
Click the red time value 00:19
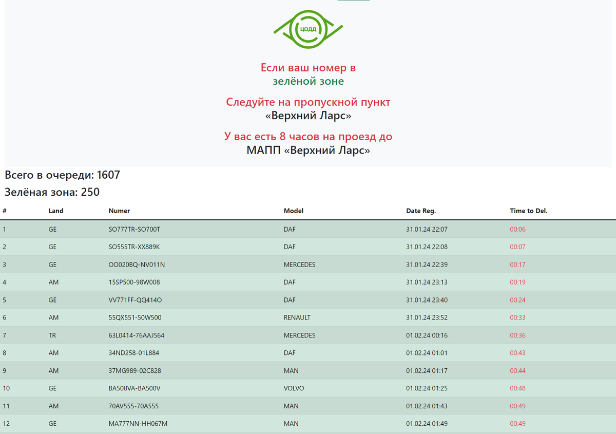517,282
